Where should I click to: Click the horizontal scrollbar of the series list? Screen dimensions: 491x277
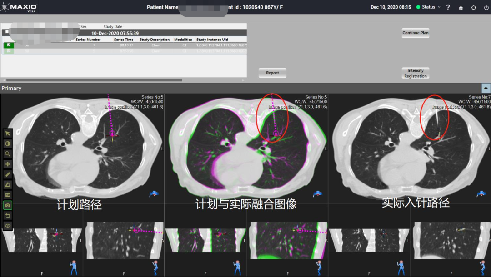94,80
